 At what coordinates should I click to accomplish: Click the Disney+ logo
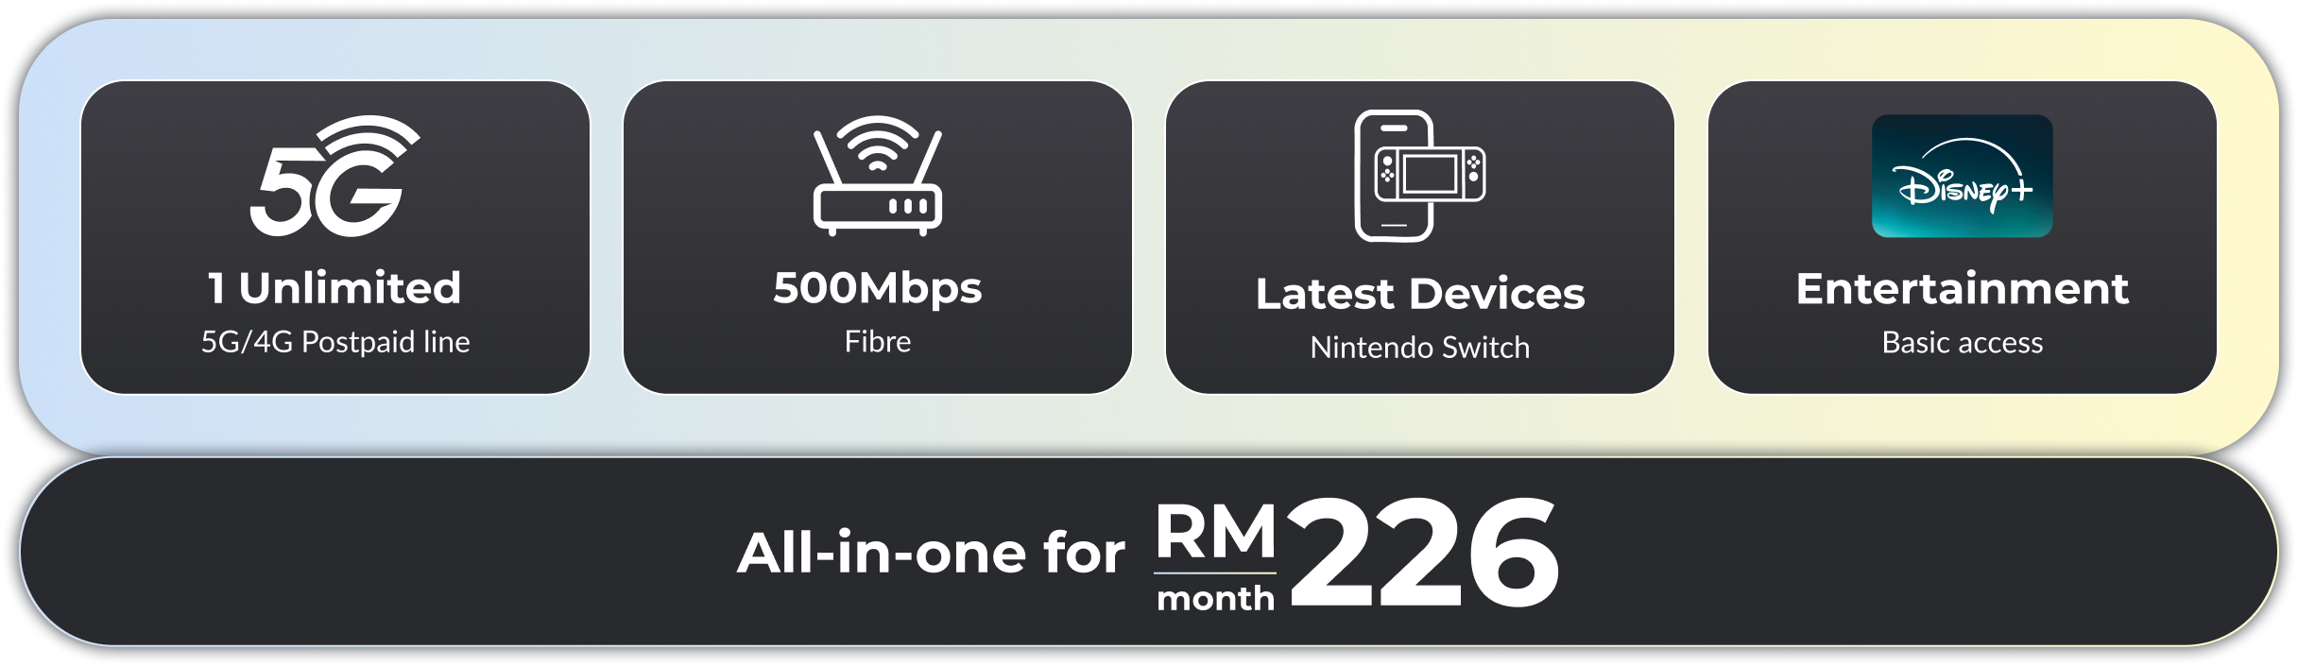(x=1963, y=176)
